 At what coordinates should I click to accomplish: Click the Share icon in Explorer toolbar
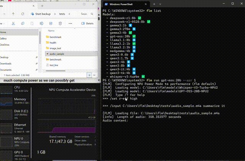[51, 23]
